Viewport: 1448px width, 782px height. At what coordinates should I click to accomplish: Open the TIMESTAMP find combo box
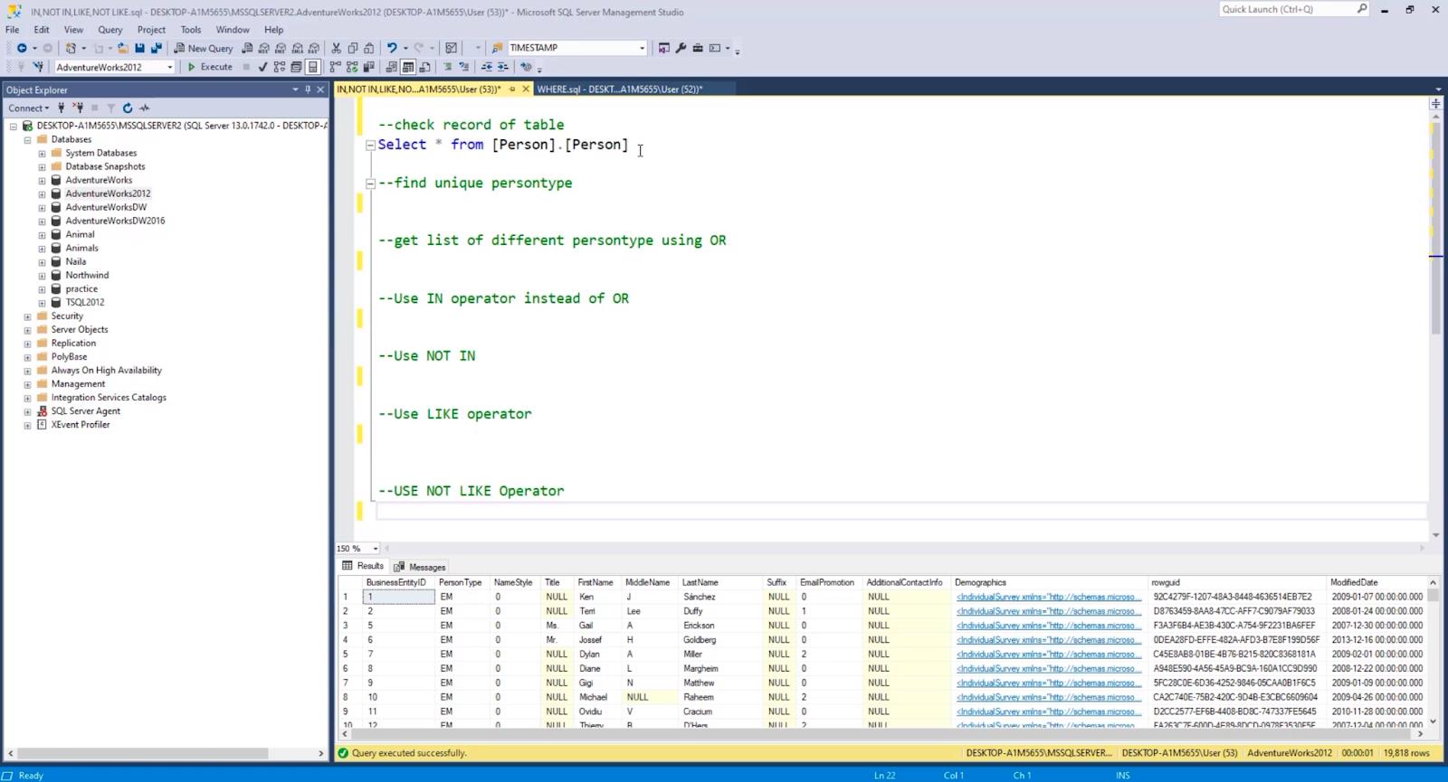click(x=642, y=48)
